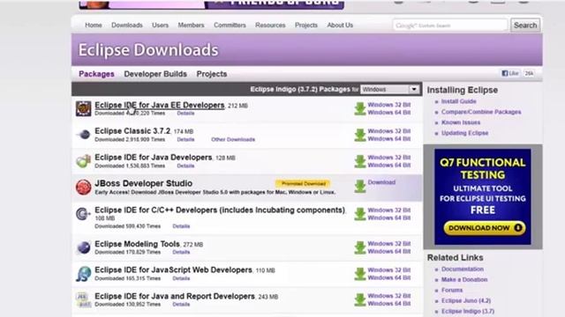Image resolution: width=565 pixels, height=317 pixels.
Task: Open the Eclipse Juno (4.2) link
Action: (466, 300)
